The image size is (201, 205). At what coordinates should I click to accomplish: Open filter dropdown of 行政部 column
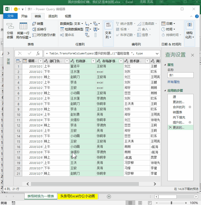point(93,61)
